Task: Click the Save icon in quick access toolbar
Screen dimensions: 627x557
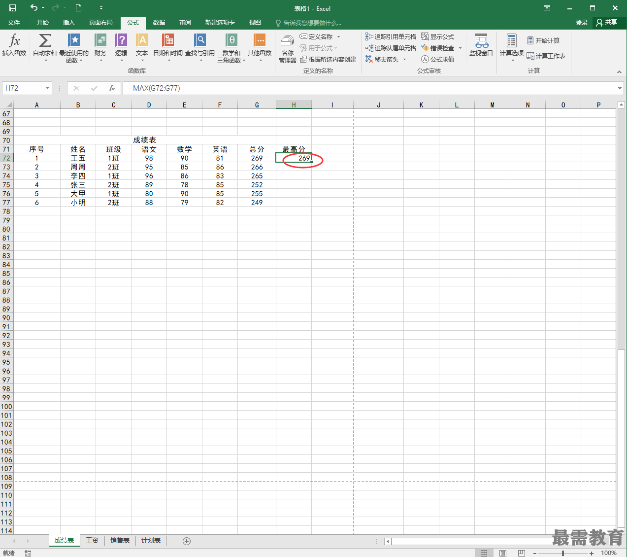Action: 13,8
